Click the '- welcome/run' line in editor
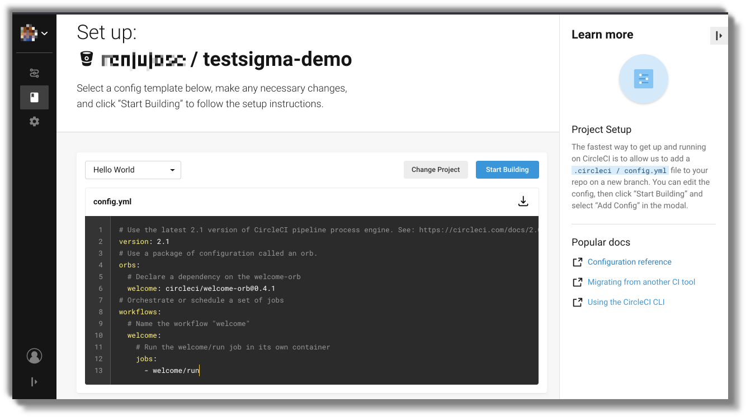The image size is (746, 417). [172, 370]
